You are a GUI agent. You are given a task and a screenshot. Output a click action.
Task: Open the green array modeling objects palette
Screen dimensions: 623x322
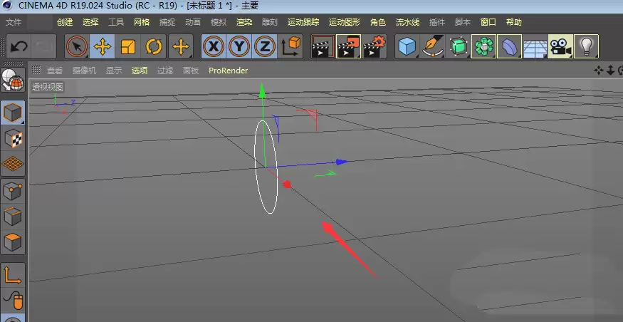(x=483, y=47)
